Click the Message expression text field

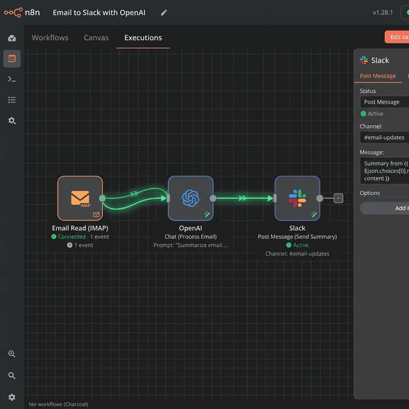tap(385, 171)
